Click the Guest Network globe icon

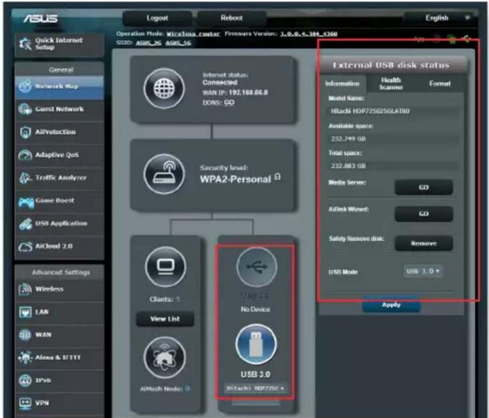click(25, 109)
